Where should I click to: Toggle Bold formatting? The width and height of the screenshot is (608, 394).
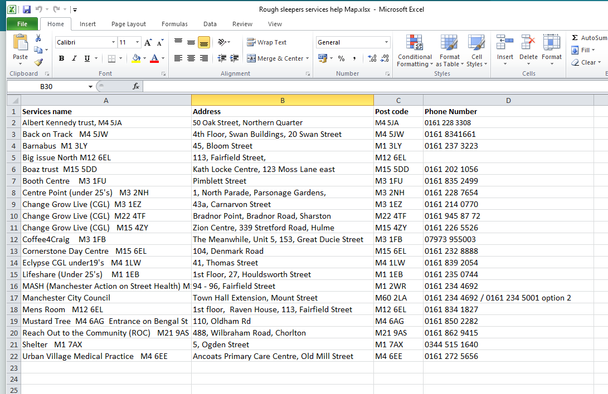coord(61,58)
